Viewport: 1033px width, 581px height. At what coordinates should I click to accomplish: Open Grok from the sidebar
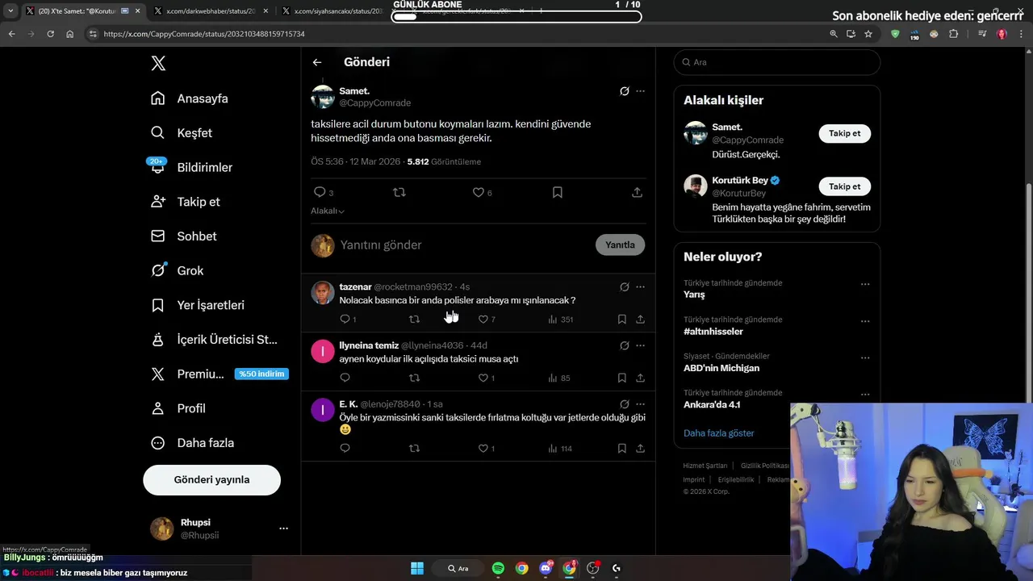pos(178,271)
